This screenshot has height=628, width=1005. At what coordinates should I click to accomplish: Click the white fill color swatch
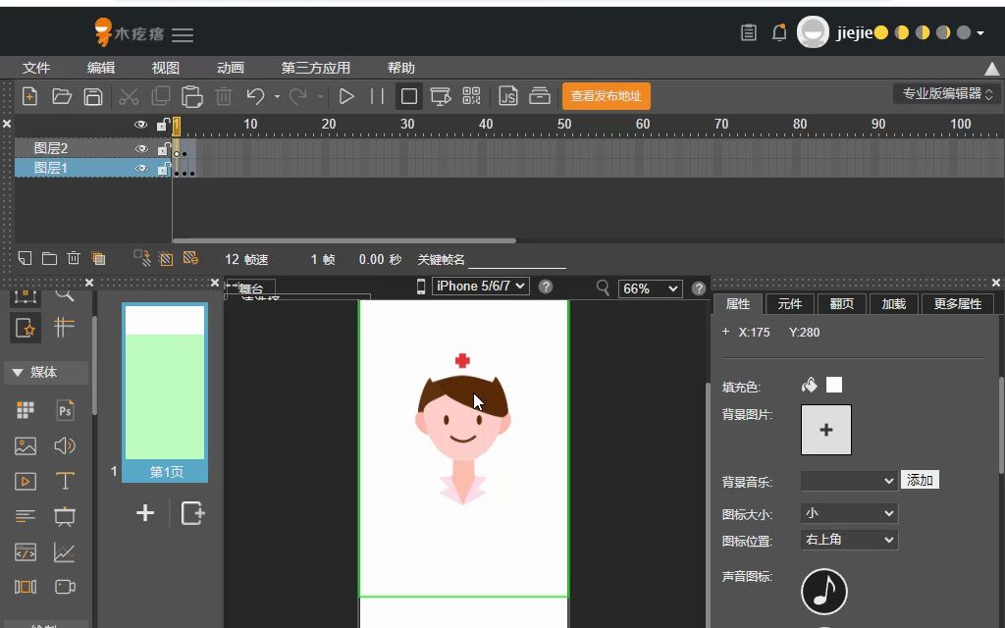834,385
